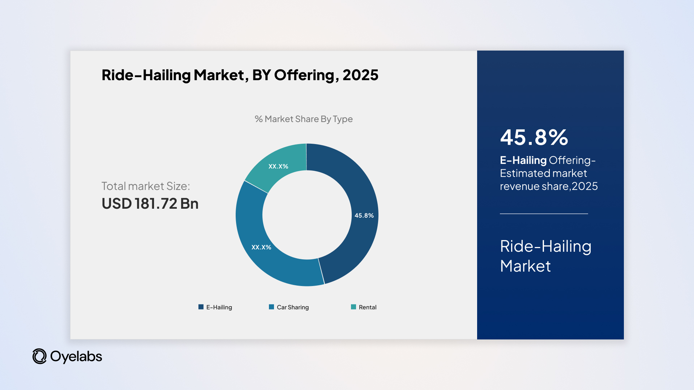Click the Car Sharing legend square
694x390 pixels.
(x=271, y=307)
